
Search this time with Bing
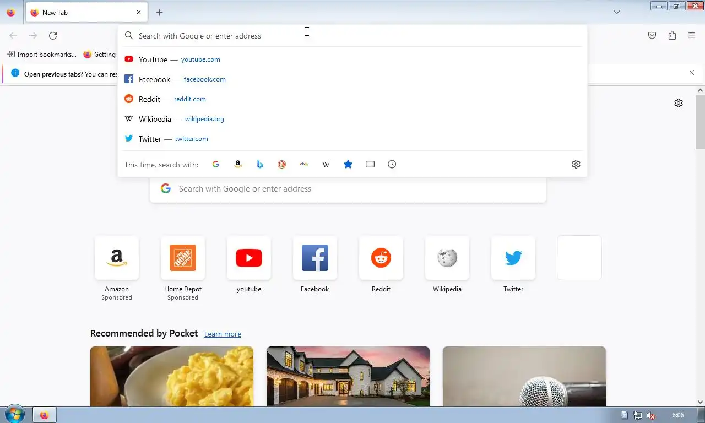260,164
